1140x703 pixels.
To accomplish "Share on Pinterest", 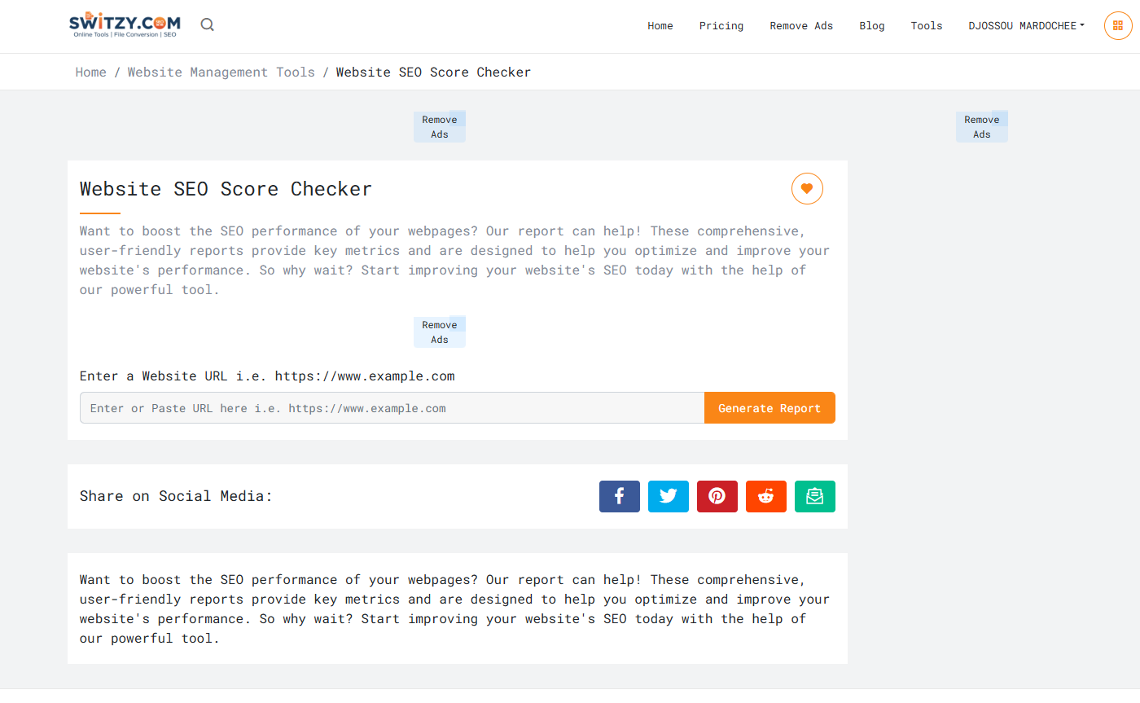I will 717,496.
